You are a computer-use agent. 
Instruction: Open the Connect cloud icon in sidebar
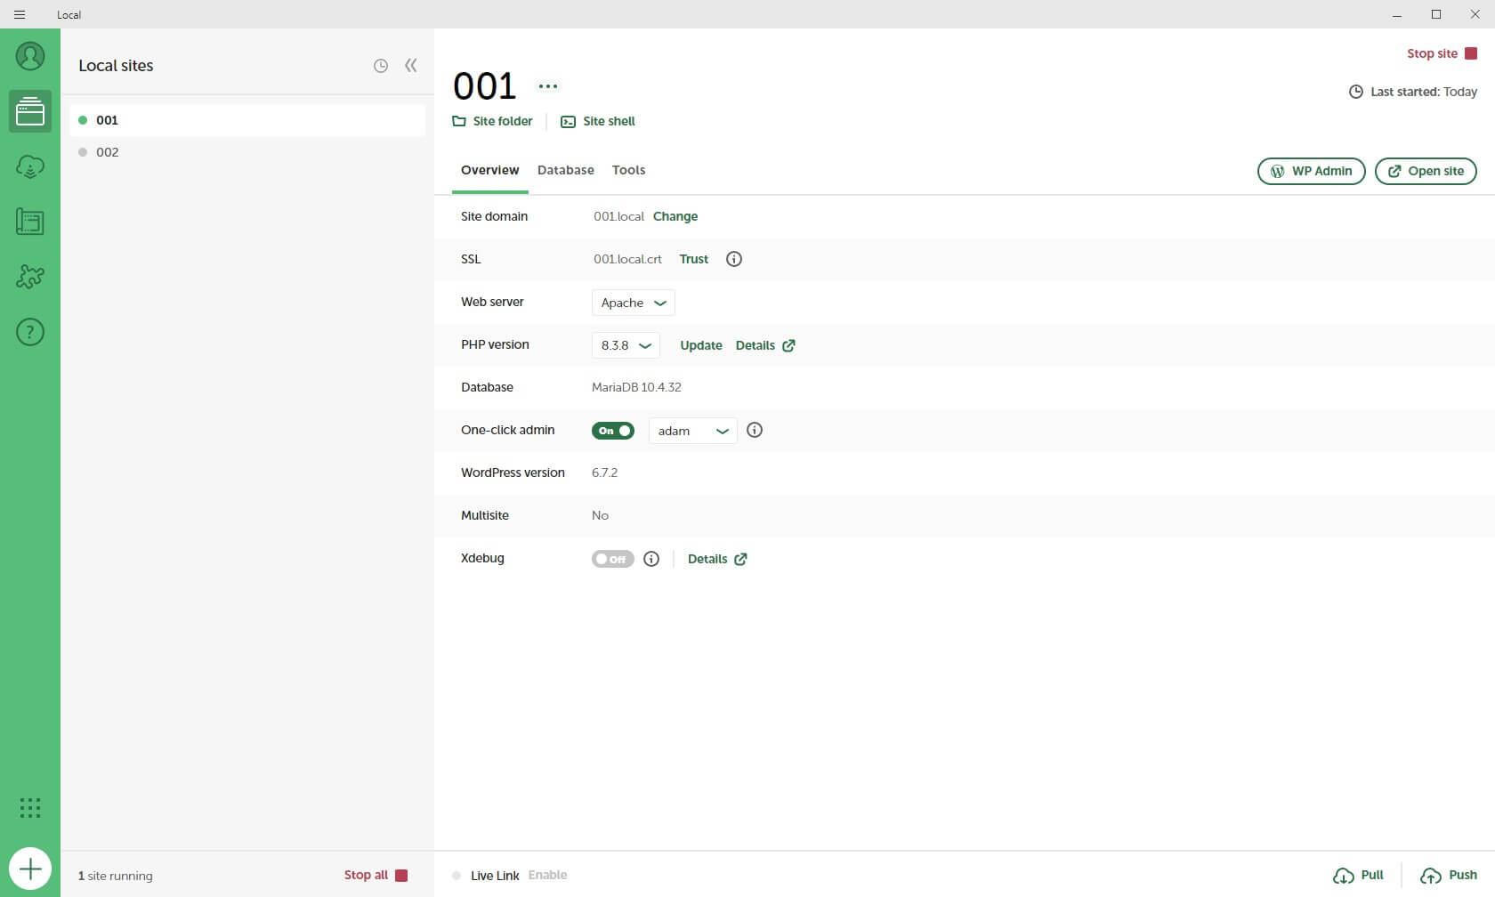[x=30, y=166]
